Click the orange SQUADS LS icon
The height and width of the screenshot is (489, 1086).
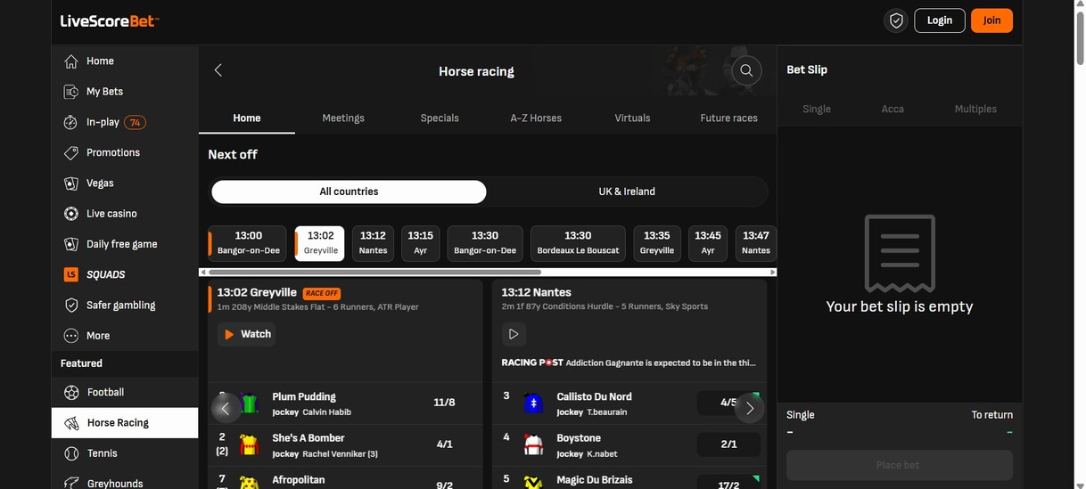(x=71, y=274)
